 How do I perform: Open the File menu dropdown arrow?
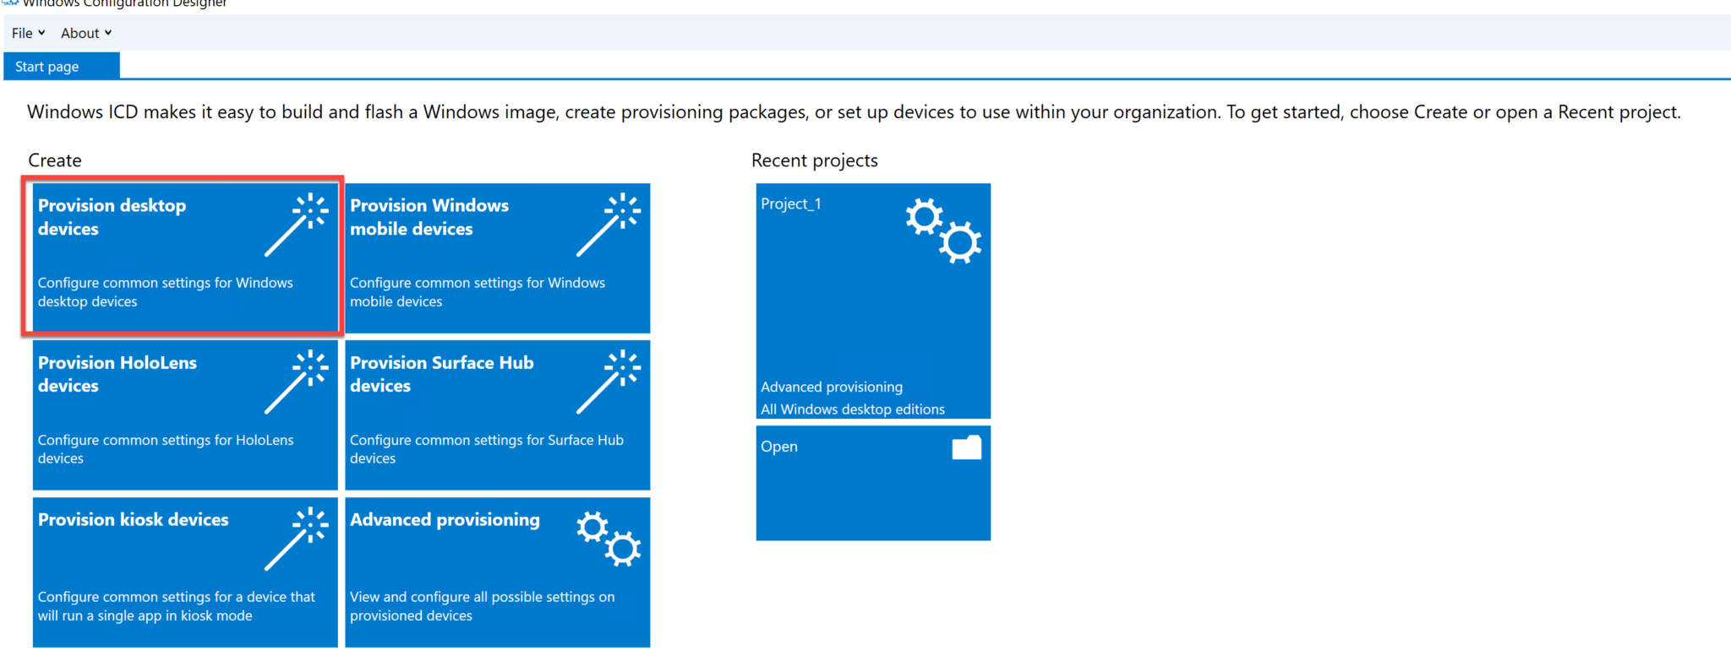[x=41, y=32]
